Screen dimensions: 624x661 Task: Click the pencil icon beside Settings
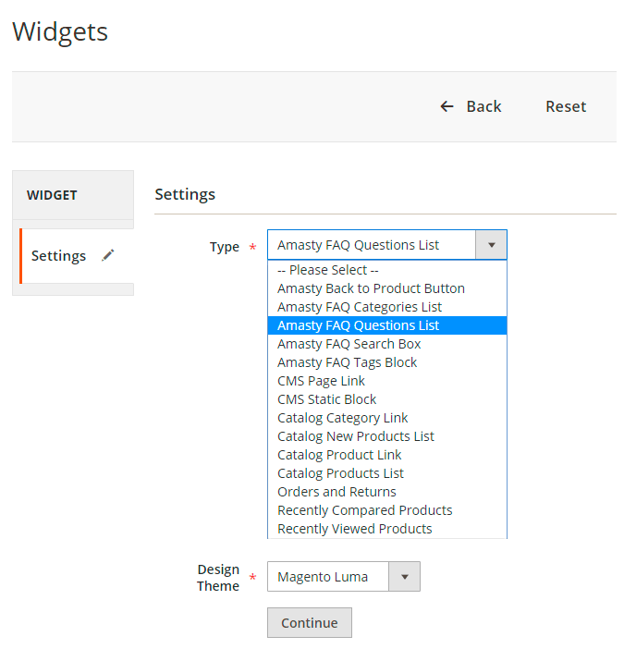[x=108, y=255]
